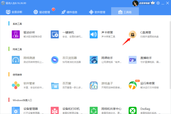This screenshot has height=114, width=171.
Task: Open the 驱动诊所 tool icon
Action: coord(16,34)
